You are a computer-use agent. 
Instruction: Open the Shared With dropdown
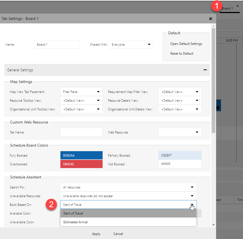click(x=131, y=45)
